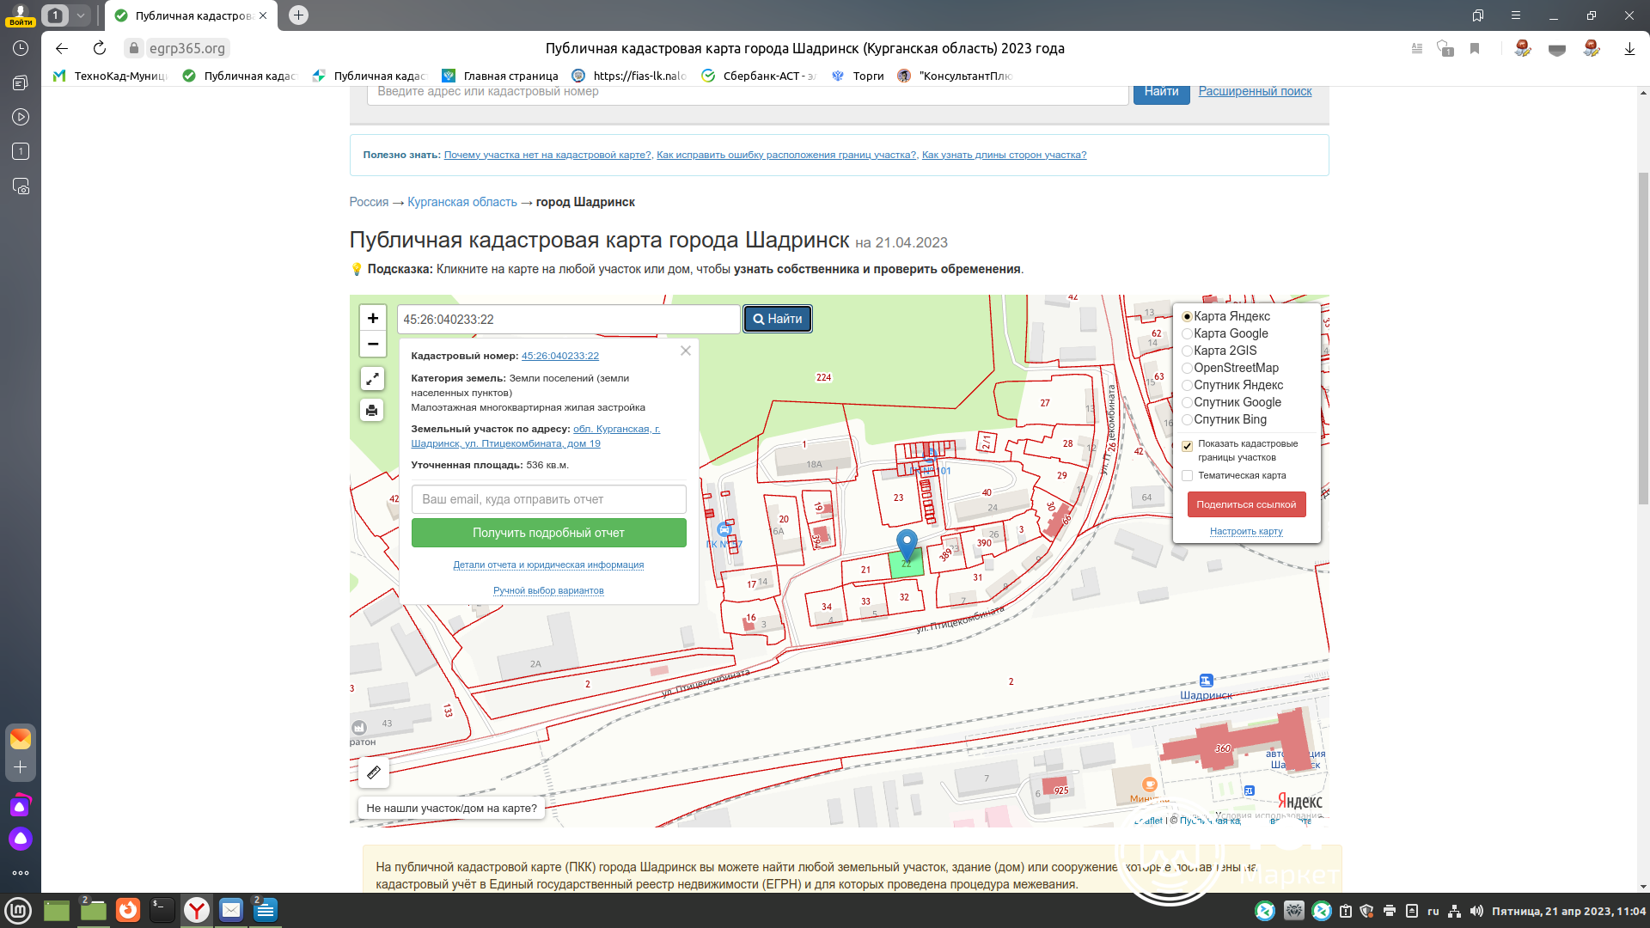Expand the tab group dropdown arrow

tap(80, 15)
